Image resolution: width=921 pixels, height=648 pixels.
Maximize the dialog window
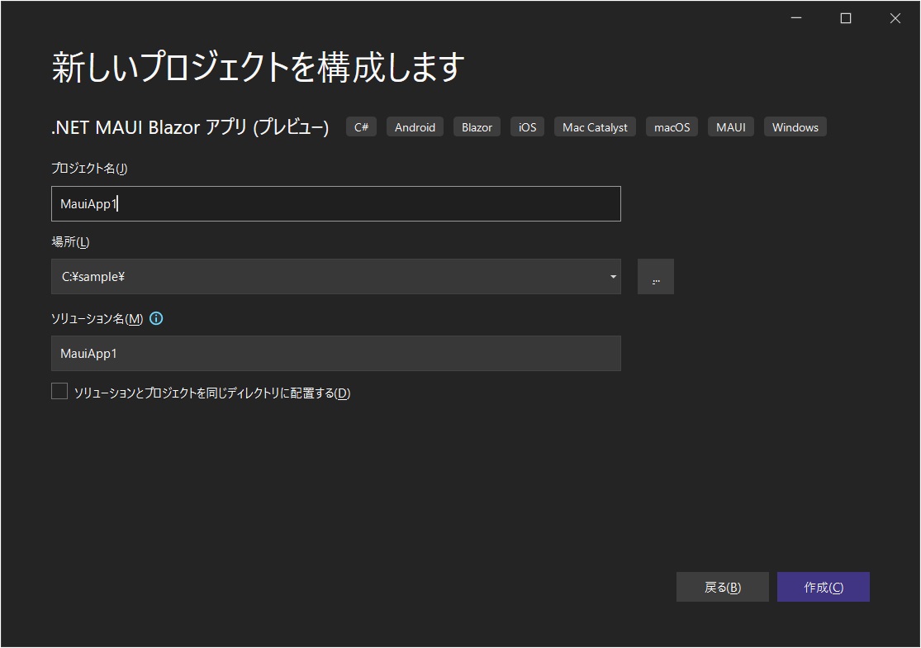(x=846, y=18)
